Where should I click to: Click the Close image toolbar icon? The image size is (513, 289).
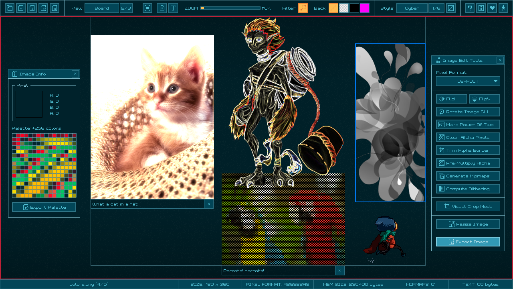click(55, 8)
